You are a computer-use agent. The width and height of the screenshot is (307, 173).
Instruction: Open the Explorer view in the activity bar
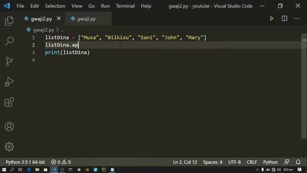pyautogui.click(x=9, y=21)
